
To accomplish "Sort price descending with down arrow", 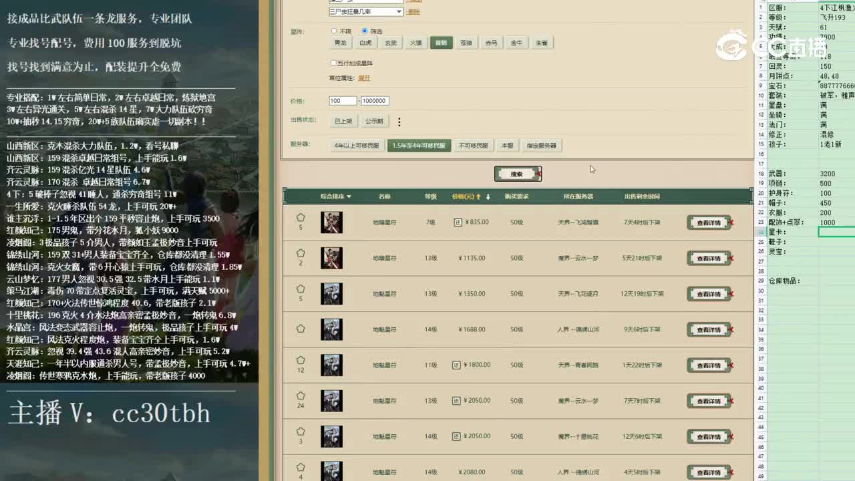I will click(x=488, y=196).
